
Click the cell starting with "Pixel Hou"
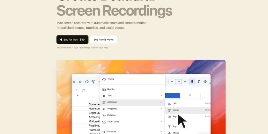coord(94,126)
